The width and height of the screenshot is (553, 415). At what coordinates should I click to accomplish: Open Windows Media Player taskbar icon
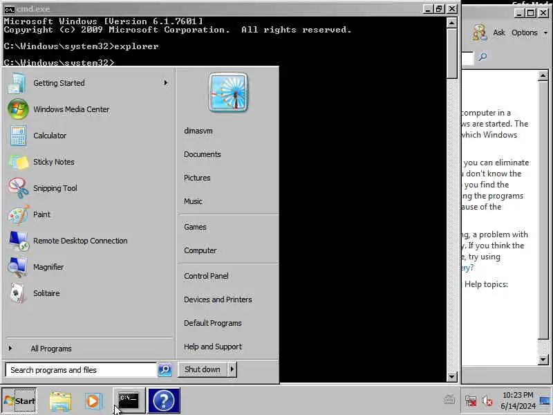93,401
